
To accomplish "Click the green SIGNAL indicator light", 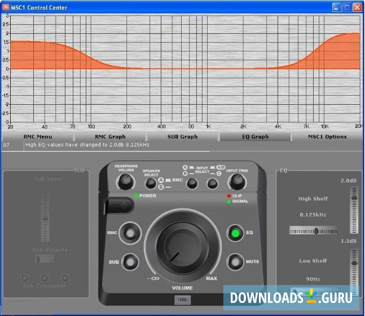I will (x=229, y=201).
